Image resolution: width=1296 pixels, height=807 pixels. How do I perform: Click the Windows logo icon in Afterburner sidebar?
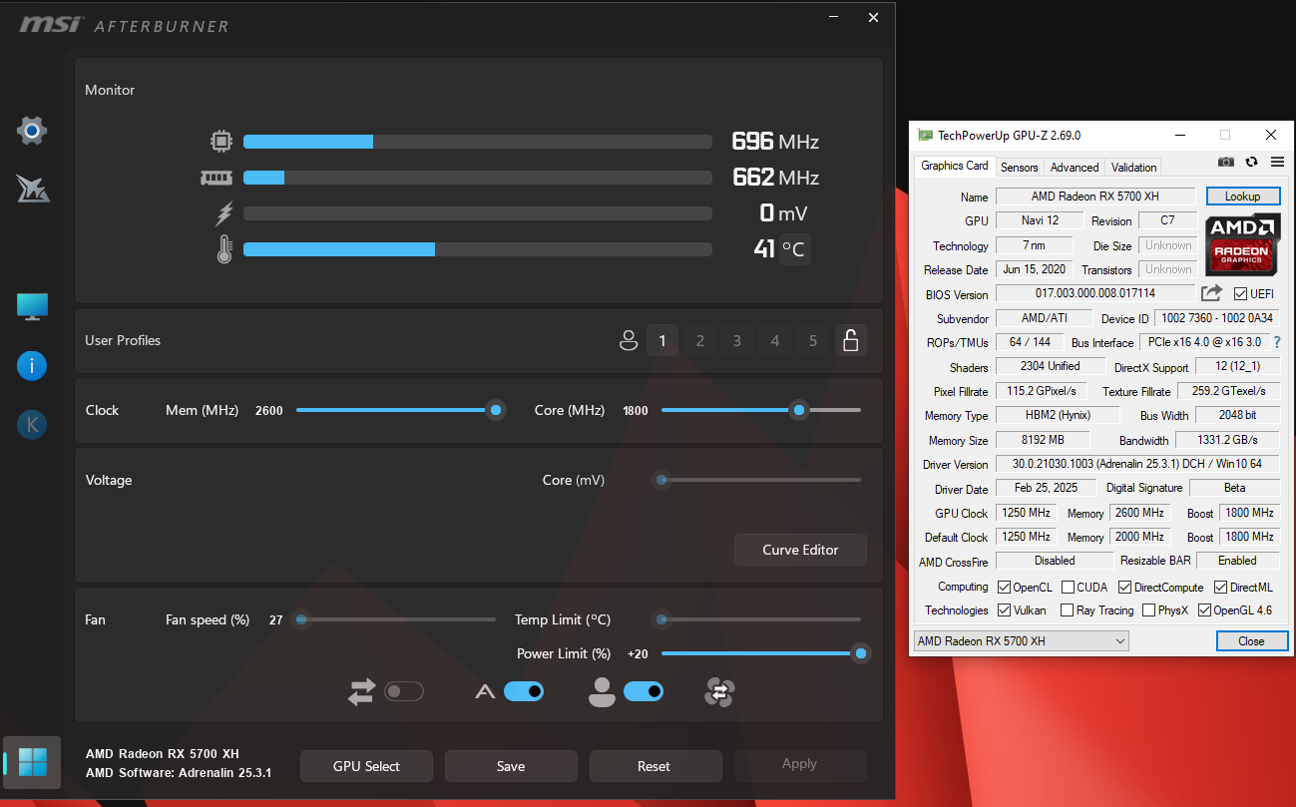[32, 763]
